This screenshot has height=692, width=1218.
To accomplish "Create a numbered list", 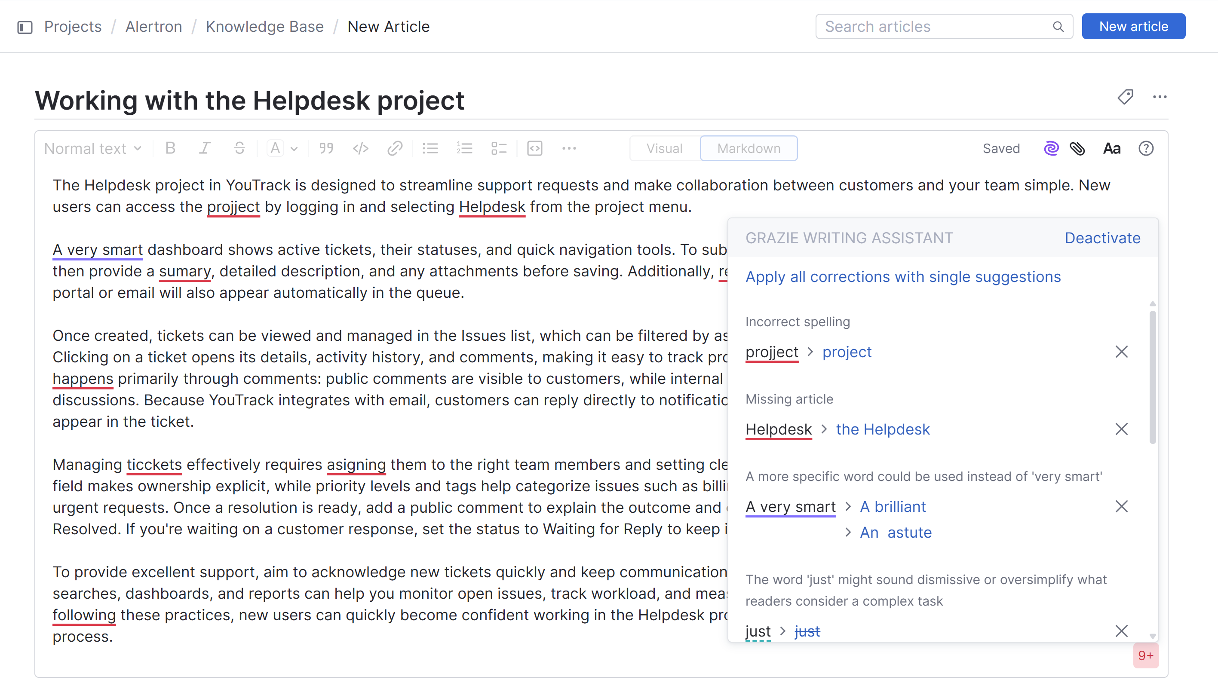I will click(464, 148).
